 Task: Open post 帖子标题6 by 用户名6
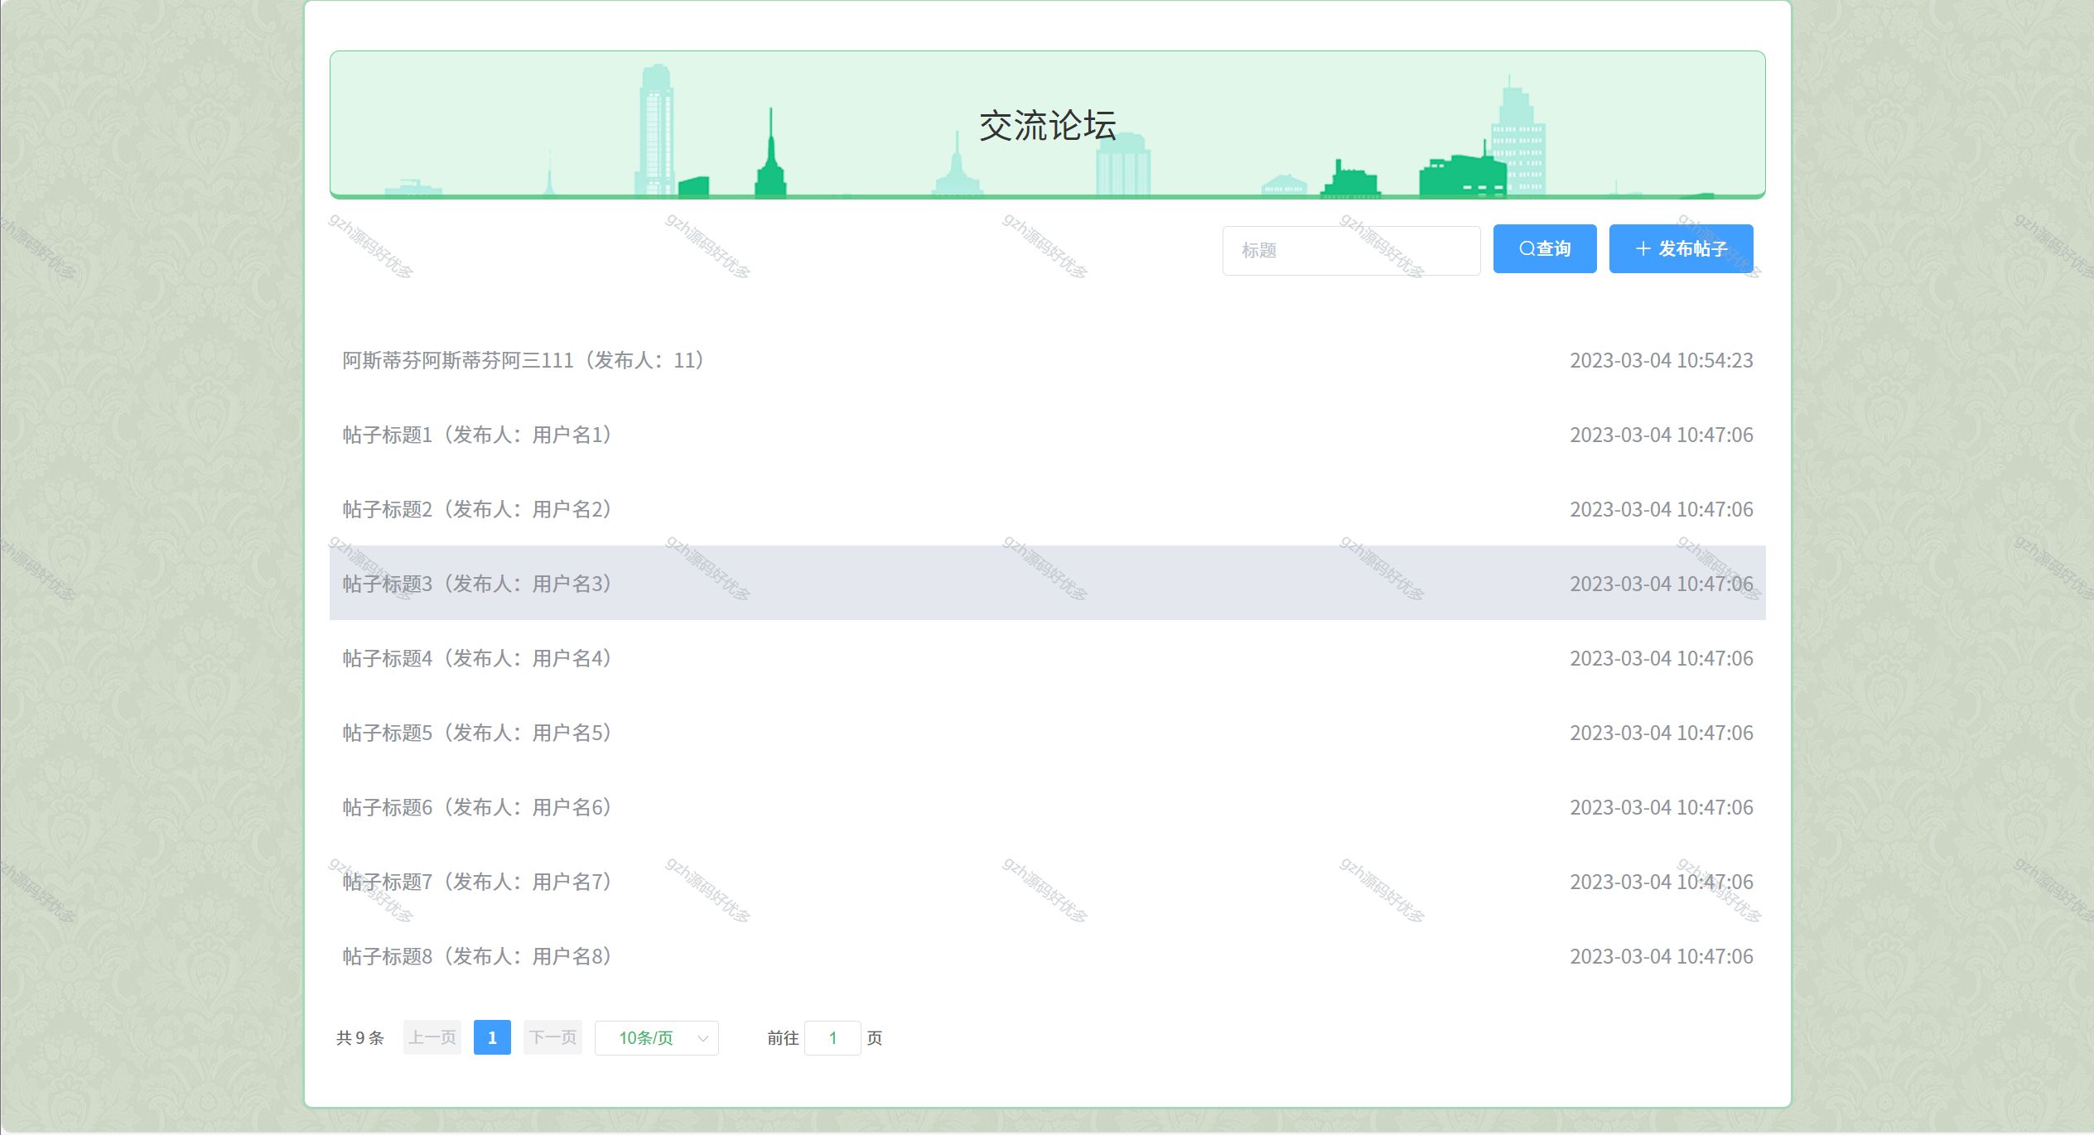pyautogui.click(x=477, y=808)
